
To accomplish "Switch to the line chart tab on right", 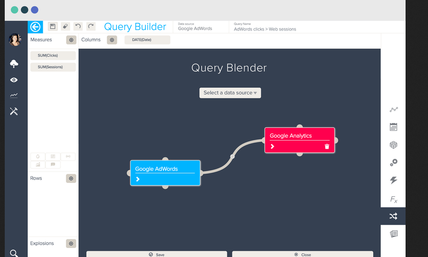I will tap(393, 110).
